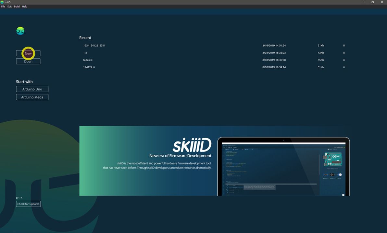
Task: Click the iii icon in the fadas.iii row
Action: pyautogui.click(x=344, y=60)
